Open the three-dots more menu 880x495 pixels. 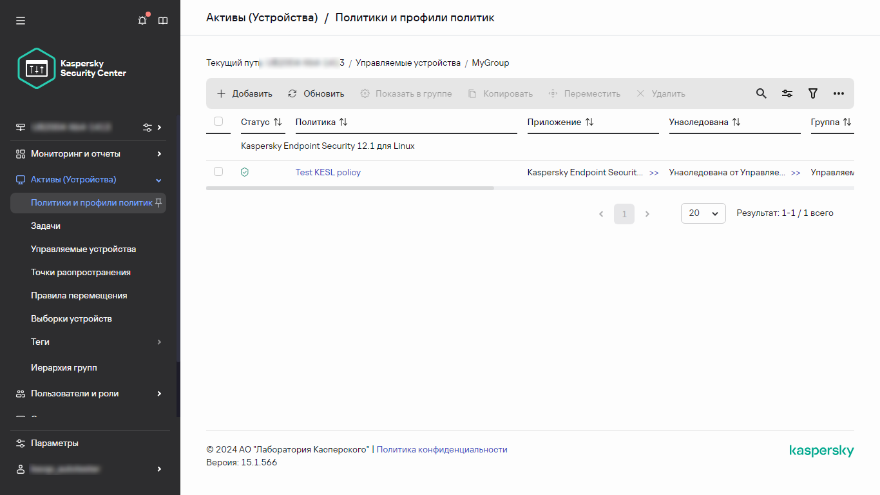click(x=839, y=93)
